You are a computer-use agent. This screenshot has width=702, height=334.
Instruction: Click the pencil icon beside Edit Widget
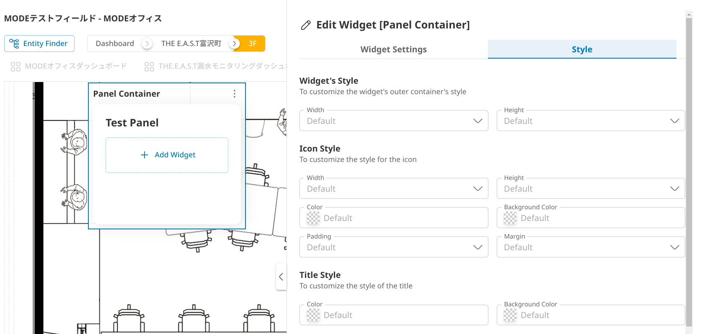click(x=306, y=25)
